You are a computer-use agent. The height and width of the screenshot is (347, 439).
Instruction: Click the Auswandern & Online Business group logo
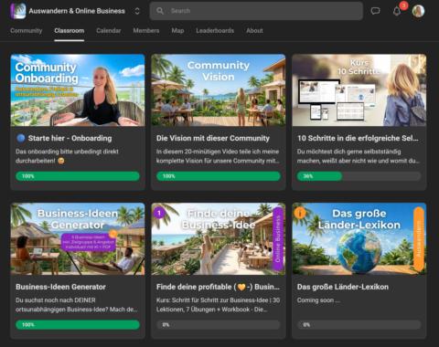pos(18,11)
